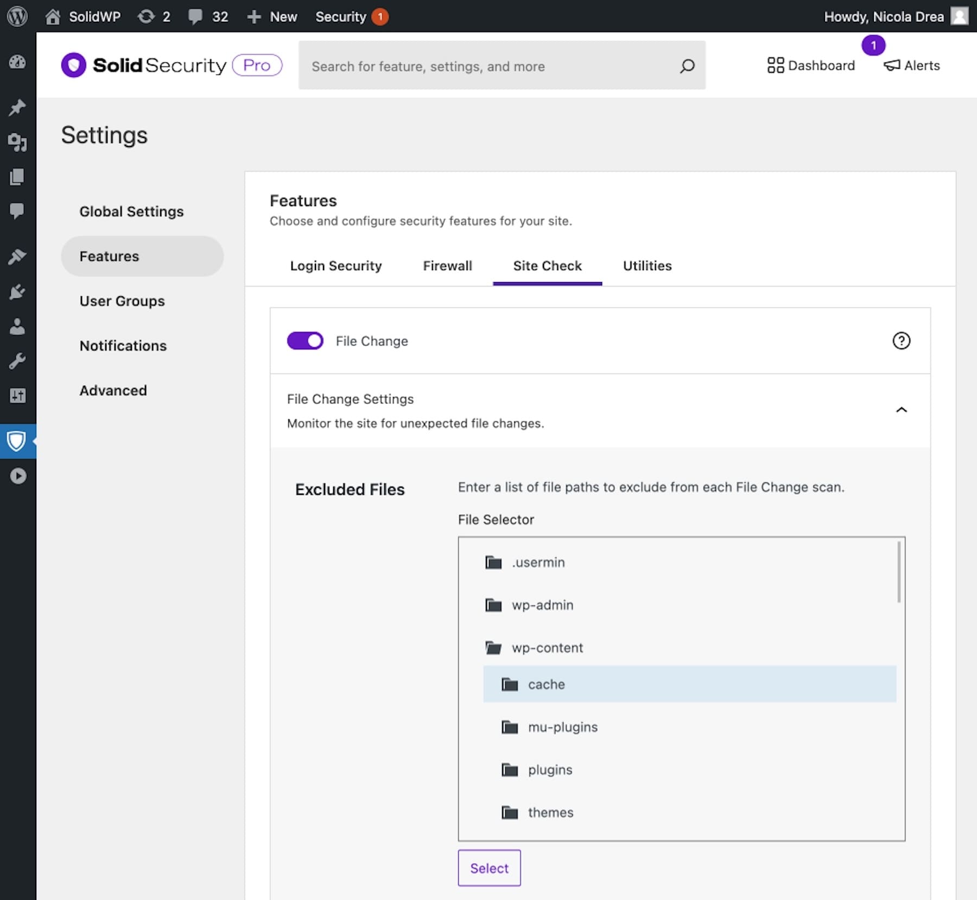Open the Media sidebar icon

[17, 142]
